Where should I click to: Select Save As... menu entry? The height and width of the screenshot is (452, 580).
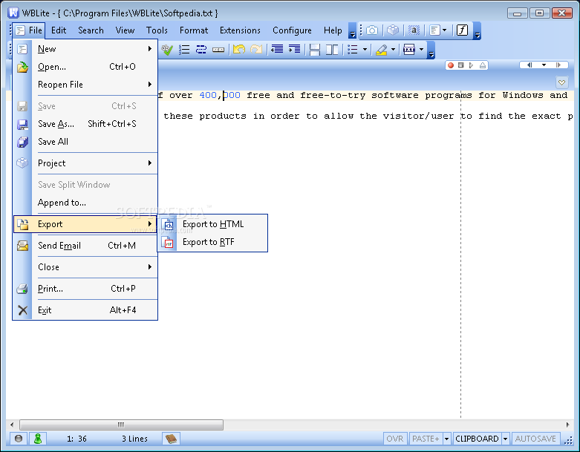pyautogui.click(x=85, y=124)
